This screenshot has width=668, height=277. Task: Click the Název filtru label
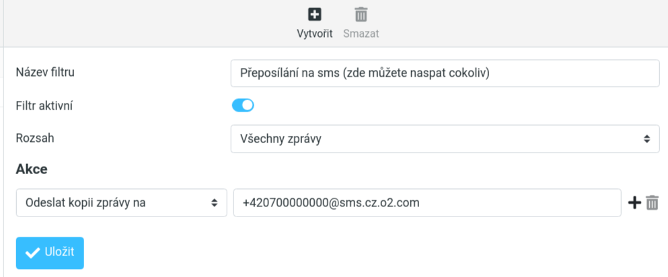click(x=44, y=71)
